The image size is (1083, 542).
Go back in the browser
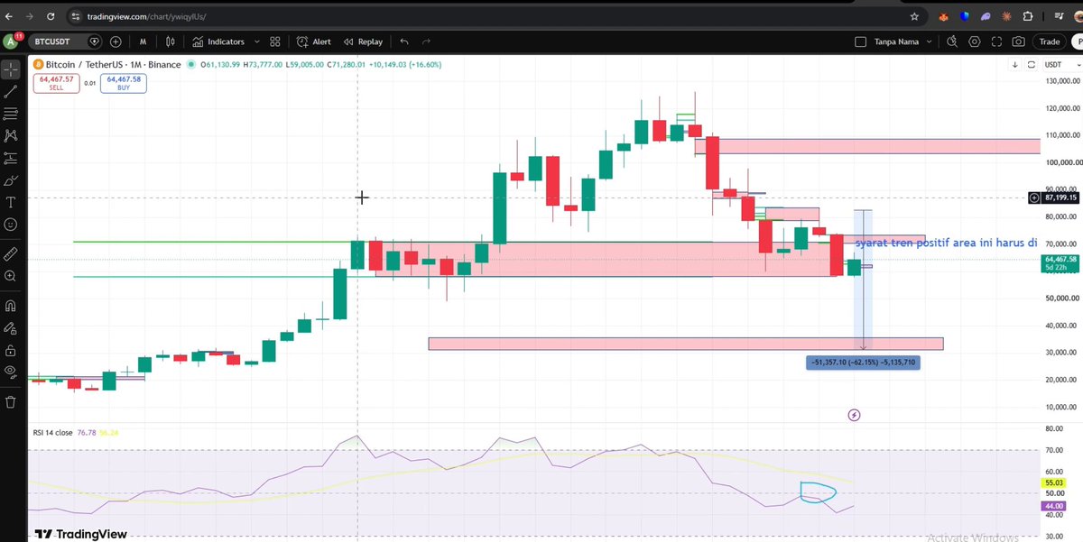coord(9,16)
